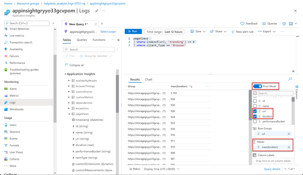
Task: Switch to the Chart tab
Action: point(148,79)
